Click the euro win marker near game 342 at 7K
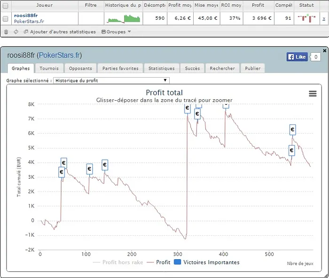Image resolution: width=329 pixels, height=278 pixels. (197, 114)
